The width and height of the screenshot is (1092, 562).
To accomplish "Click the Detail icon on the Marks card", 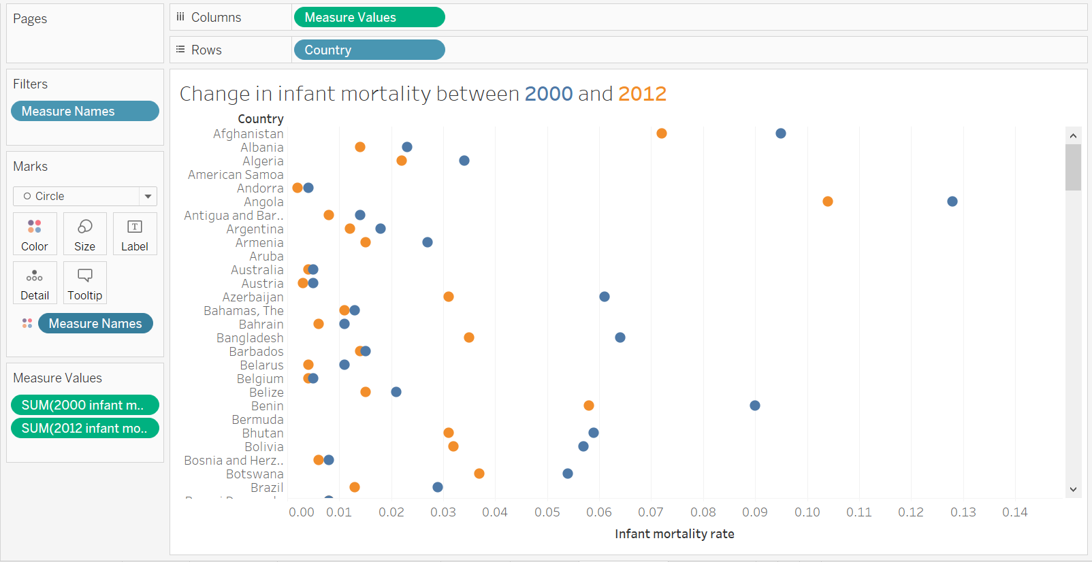I will (x=35, y=282).
